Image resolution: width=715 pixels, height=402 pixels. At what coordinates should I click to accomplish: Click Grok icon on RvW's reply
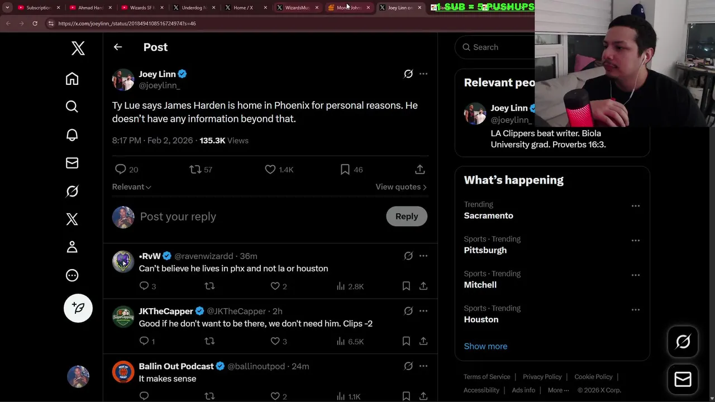pos(408,256)
